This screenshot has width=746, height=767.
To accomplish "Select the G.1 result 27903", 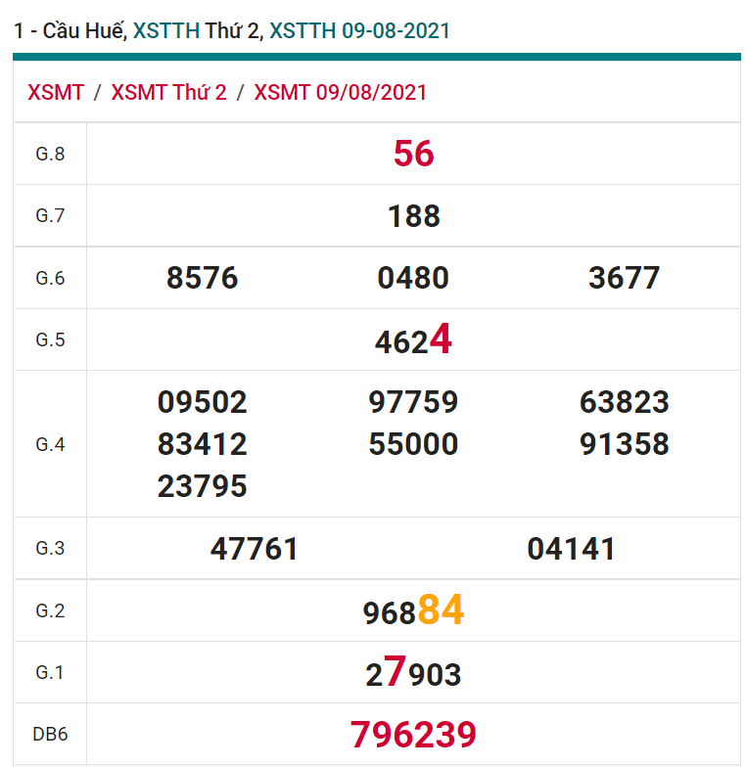I will [x=413, y=673].
